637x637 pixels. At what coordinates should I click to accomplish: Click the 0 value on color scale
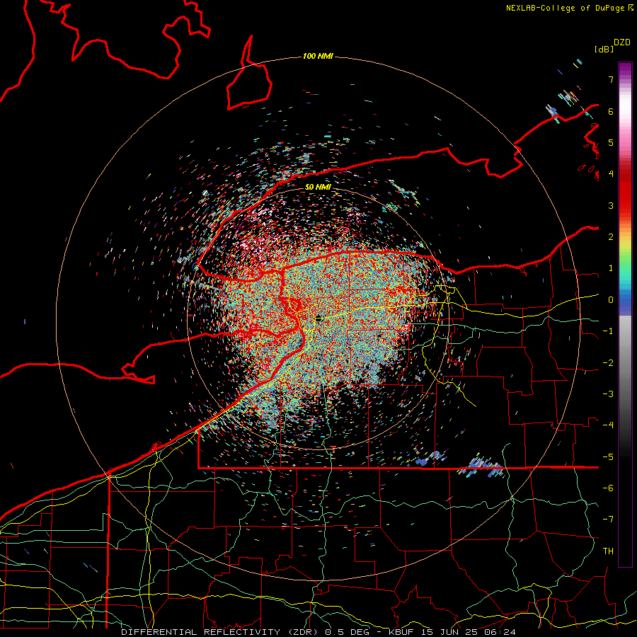pyautogui.click(x=611, y=300)
